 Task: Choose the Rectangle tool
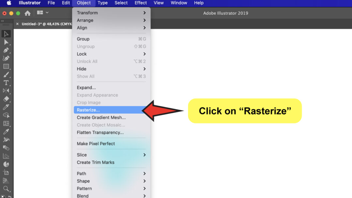pyautogui.click(x=6, y=66)
